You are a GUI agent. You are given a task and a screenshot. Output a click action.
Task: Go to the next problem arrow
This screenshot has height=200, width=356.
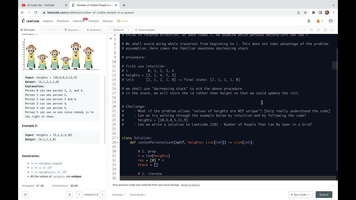(x=103, y=195)
